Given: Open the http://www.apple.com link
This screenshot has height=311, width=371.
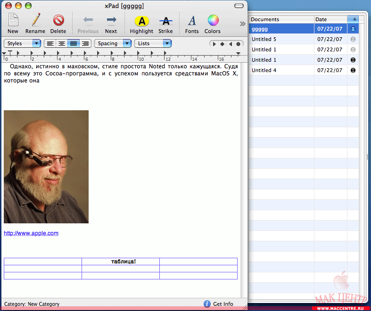Looking at the screenshot, I should click(x=31, y=233).
